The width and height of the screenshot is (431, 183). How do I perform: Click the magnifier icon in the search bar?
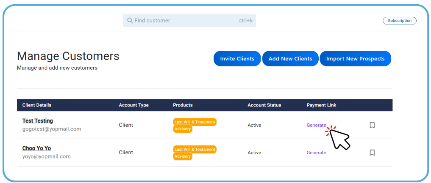pyautogui.click(x=130, y=21)
